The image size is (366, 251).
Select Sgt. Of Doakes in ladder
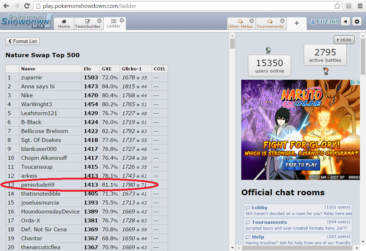pyautogui.click(x=41, y=140)
